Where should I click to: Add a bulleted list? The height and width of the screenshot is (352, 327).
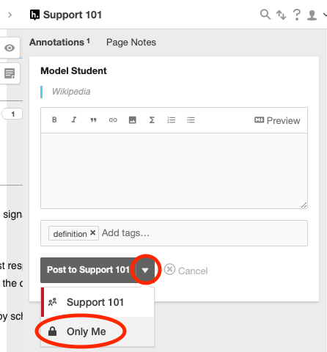point(191,120)
